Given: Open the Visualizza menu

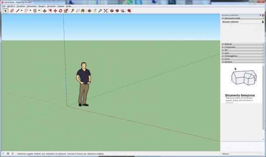Looking at the screenshot, I should coord(21,6).
